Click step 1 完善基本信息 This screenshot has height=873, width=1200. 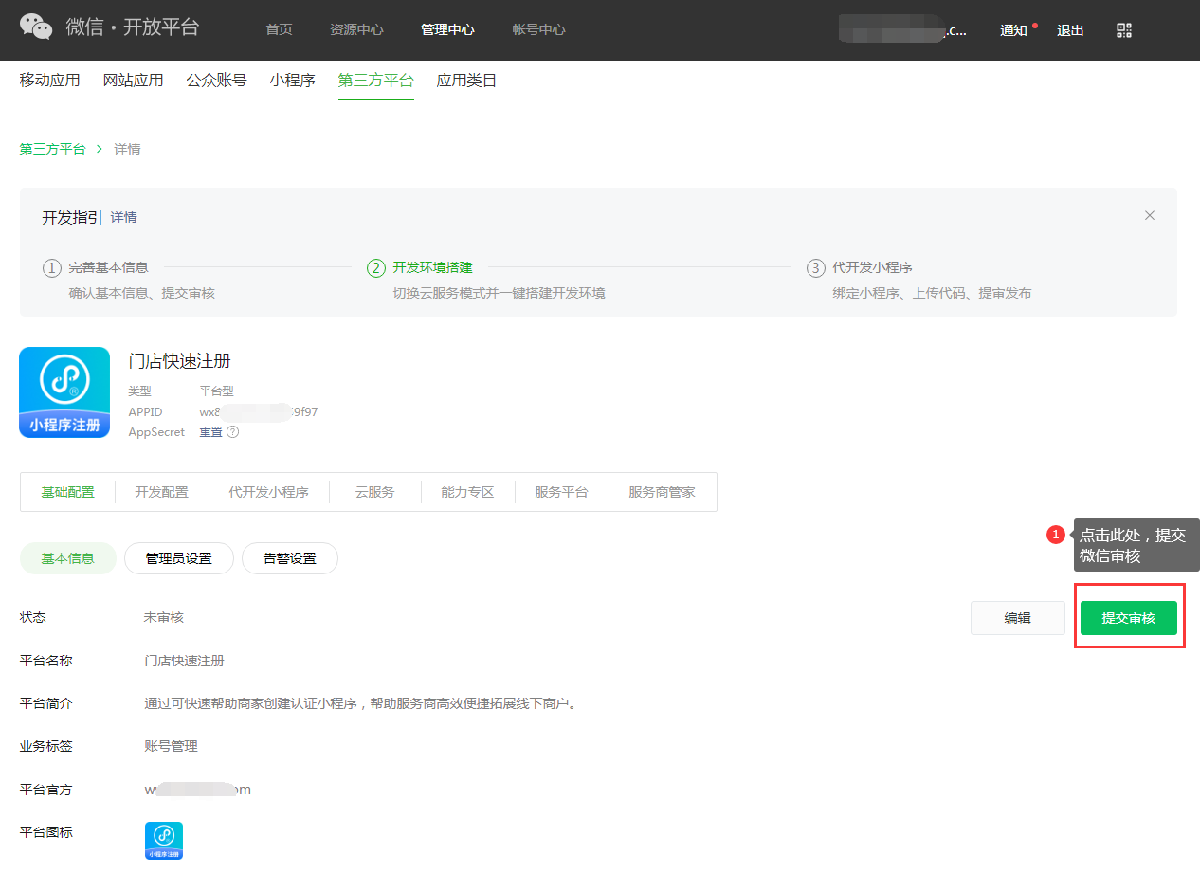[x=108, y=268]
